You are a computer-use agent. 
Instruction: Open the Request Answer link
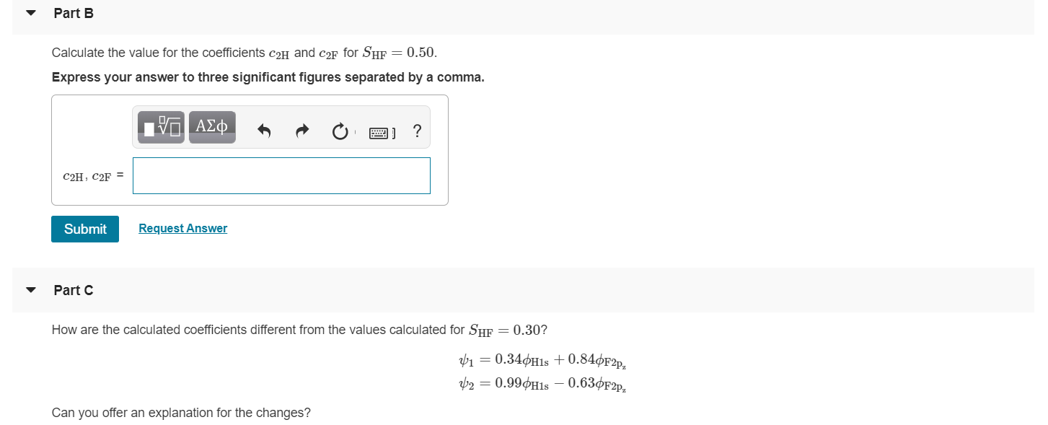(182, 228)
